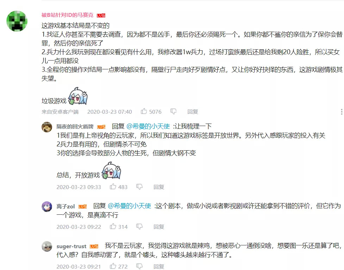Open @希曼的小天使 mention in 离子zol's reply

point(130,206)
